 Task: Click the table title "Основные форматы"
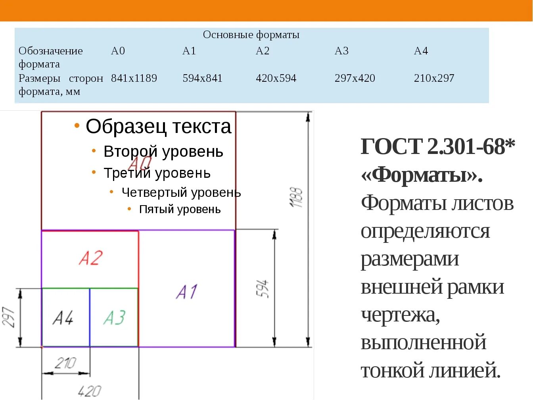pos(251,35)
